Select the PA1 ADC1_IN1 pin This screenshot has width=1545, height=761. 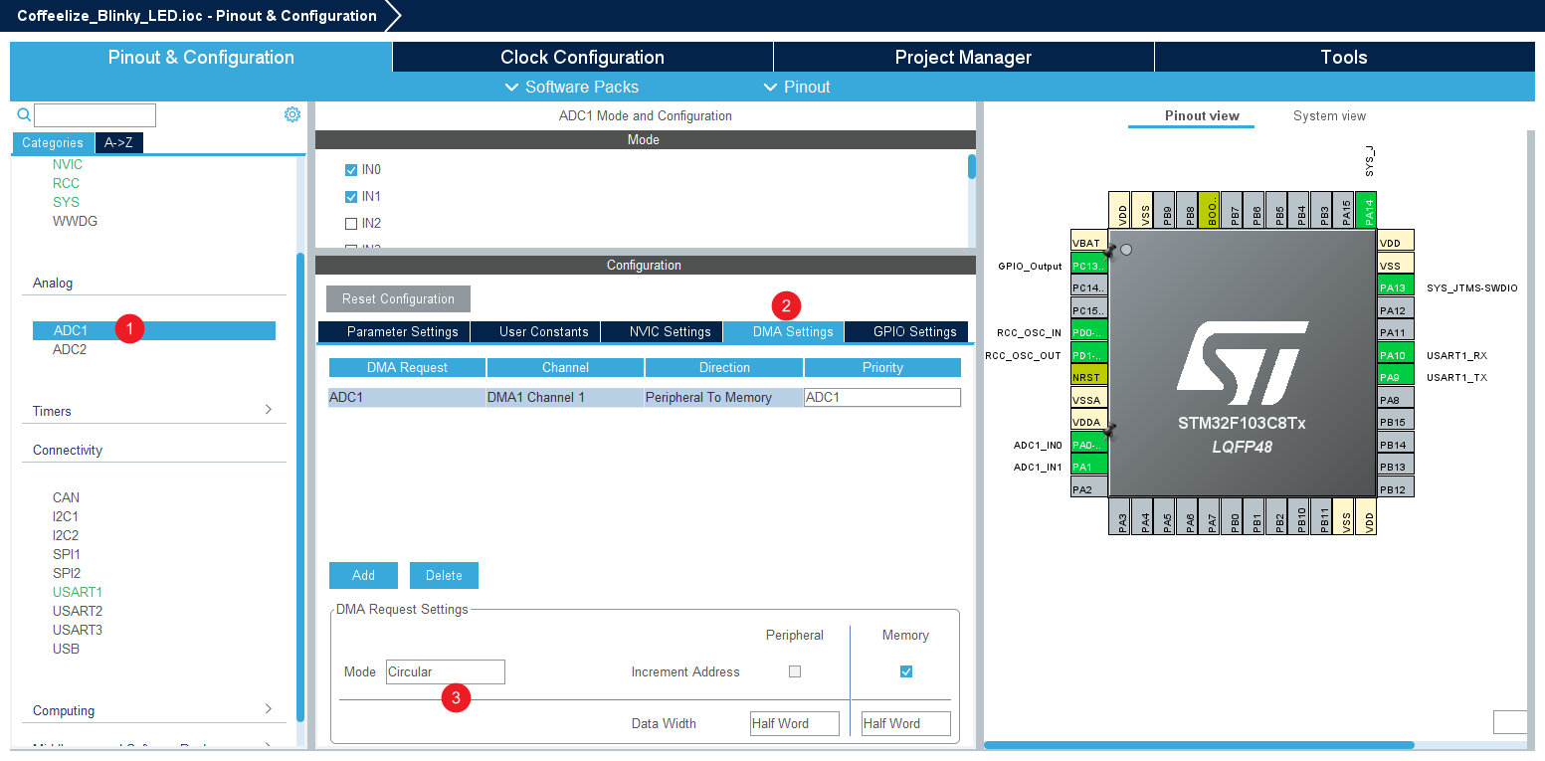(1088, 467)
